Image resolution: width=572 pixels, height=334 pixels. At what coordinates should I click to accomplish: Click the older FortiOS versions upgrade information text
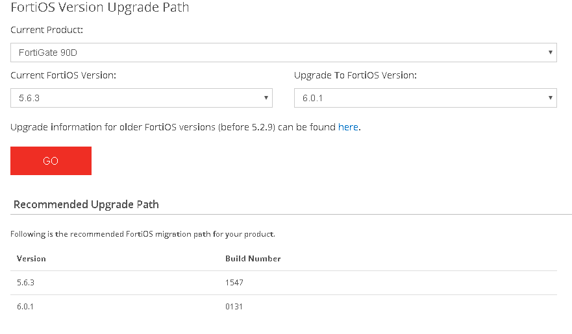tap(173, 127)
